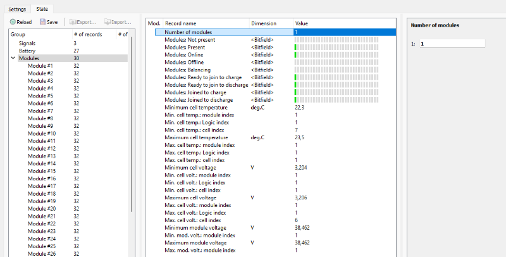Select Module #2 in tree

[x=40, y=73]
